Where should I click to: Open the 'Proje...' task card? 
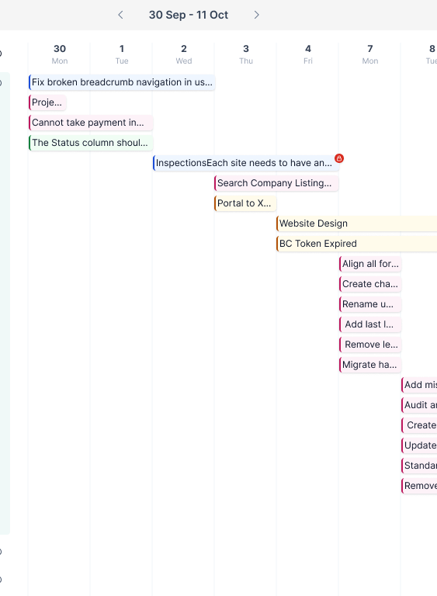tap(47, 102)
